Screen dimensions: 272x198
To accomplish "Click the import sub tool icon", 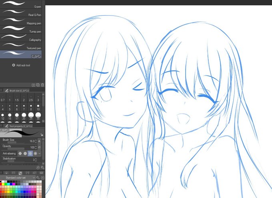I will pyautogui.click(x=34, y=85).
